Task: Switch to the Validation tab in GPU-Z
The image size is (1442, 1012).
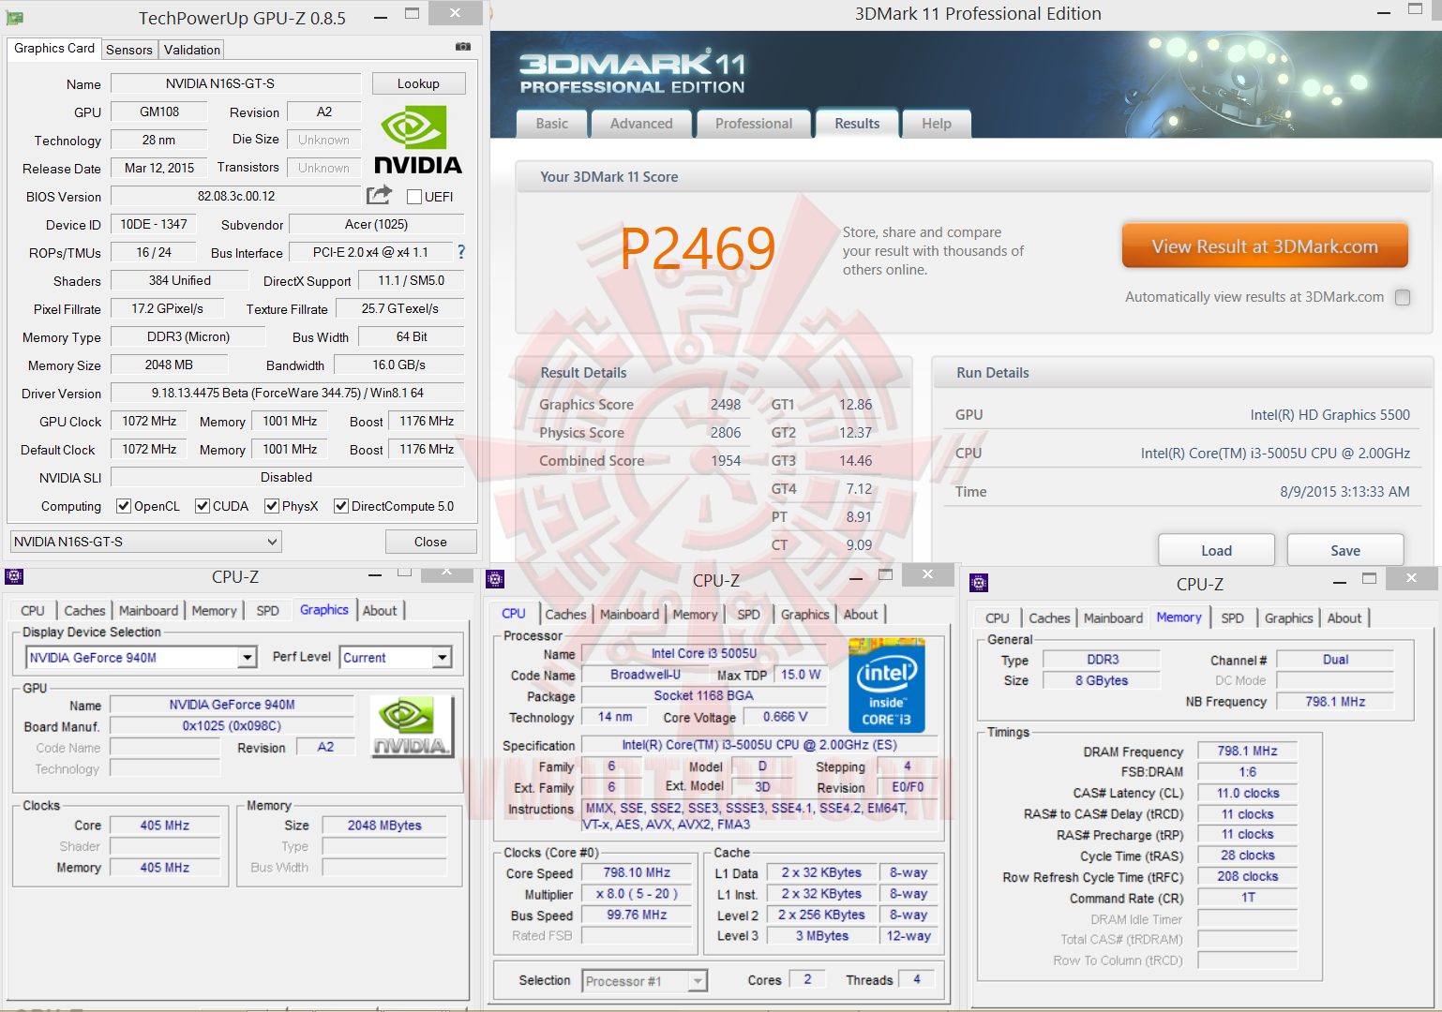Action: pyautogui.click(x=192, y=50)
